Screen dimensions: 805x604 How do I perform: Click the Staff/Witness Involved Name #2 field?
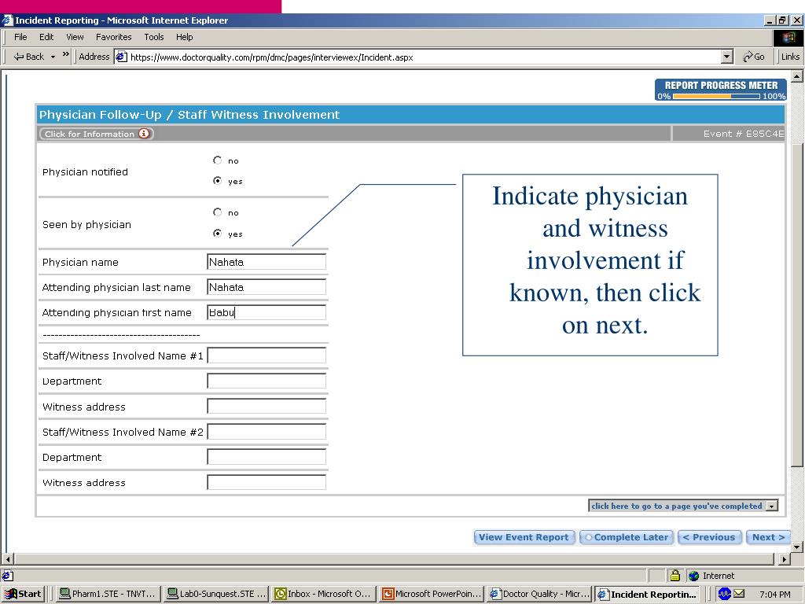(x=266, y=432)
